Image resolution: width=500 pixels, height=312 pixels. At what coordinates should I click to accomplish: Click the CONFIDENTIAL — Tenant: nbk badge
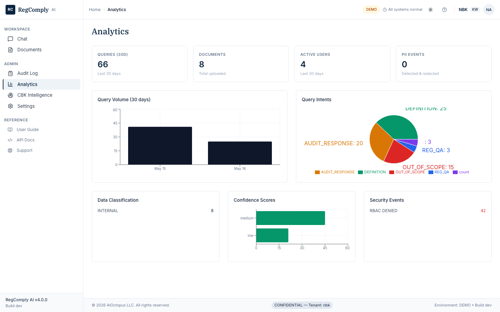[x=302, y=305]
